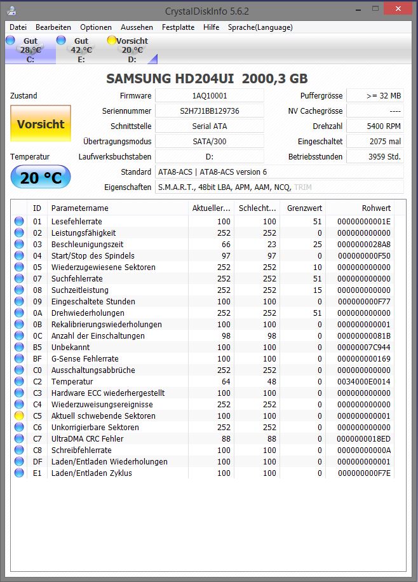Click the Rohwert column header

pos(360,208)
